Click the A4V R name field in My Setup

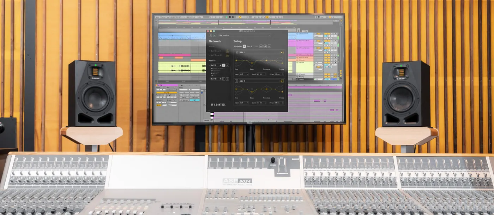point(216,79)
